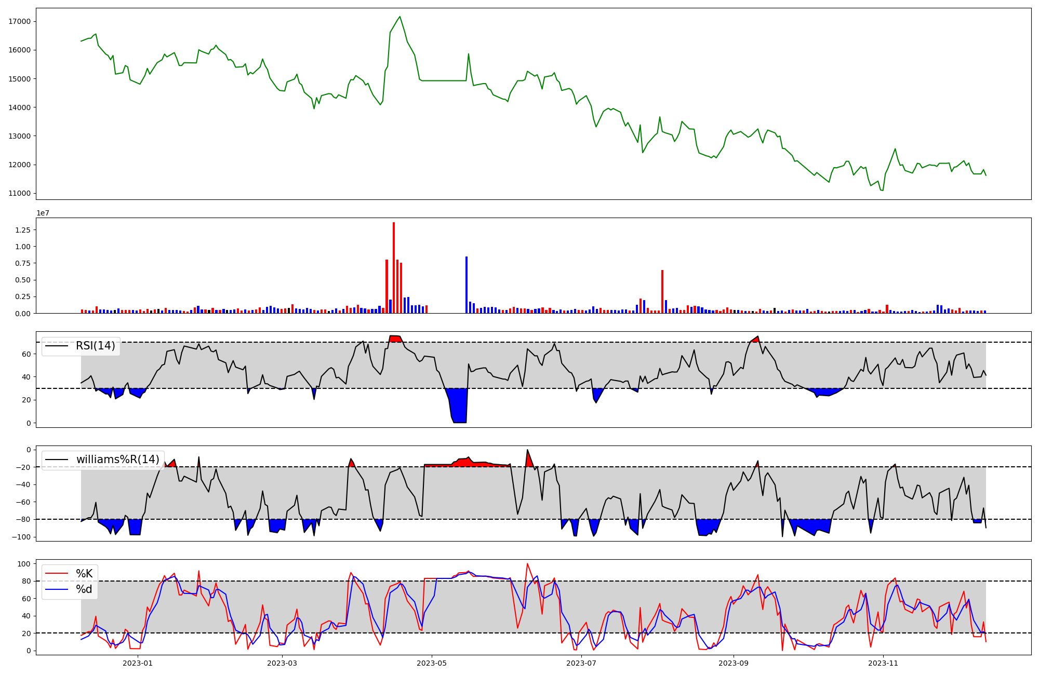
Task: Click the %K legend text
Action: [84, 574]
